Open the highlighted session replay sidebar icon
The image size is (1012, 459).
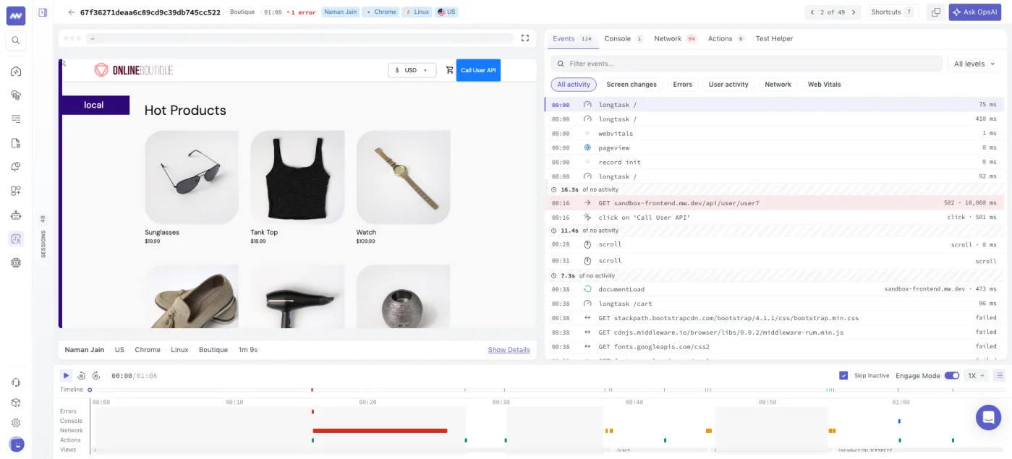[16, 239]
